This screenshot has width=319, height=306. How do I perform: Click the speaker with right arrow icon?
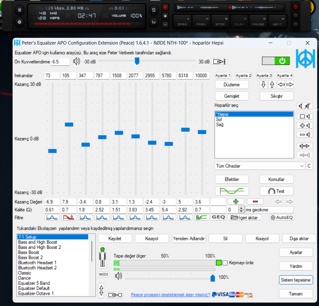(x=304, y=146)
